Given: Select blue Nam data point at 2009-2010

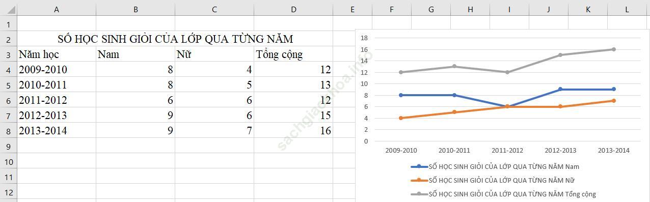Looking at the screenshot, I should 401,95.
